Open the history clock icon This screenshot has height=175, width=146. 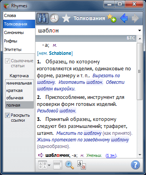(x=54, y=18)
